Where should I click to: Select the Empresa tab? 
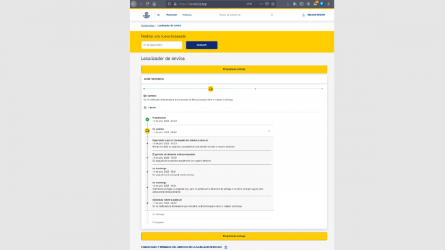tap(187, 14)
